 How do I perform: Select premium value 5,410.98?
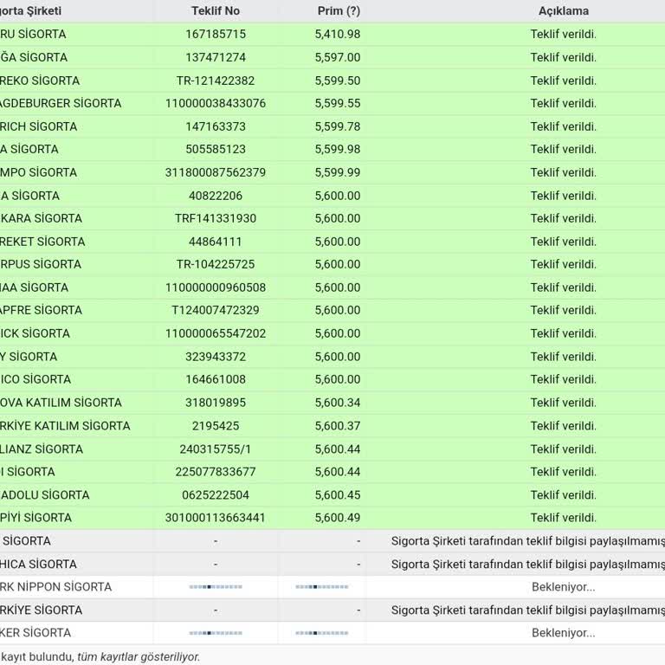pyautogui.click(x=338, y=34)
